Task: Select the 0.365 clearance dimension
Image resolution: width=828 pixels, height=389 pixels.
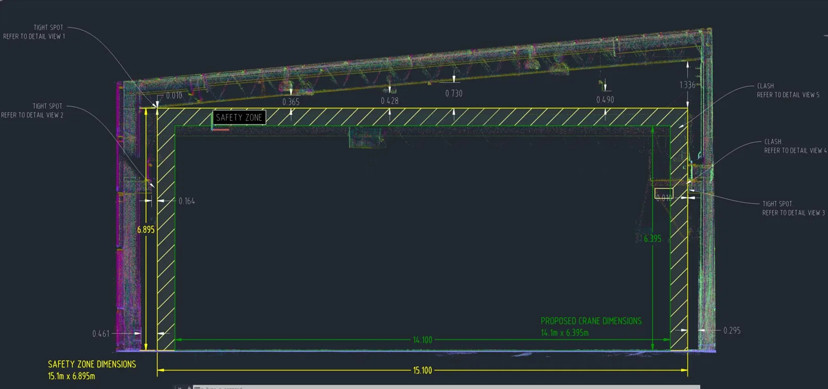Action: point(291,102)
